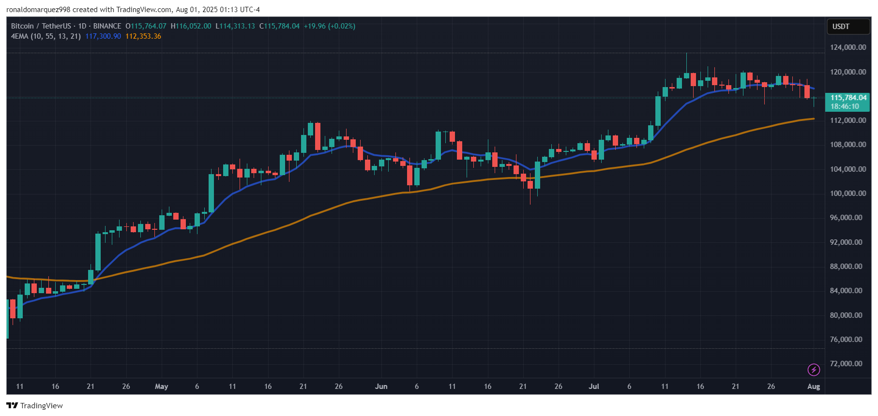Click the TradingView logo at bottom

[x=35, y=405]
